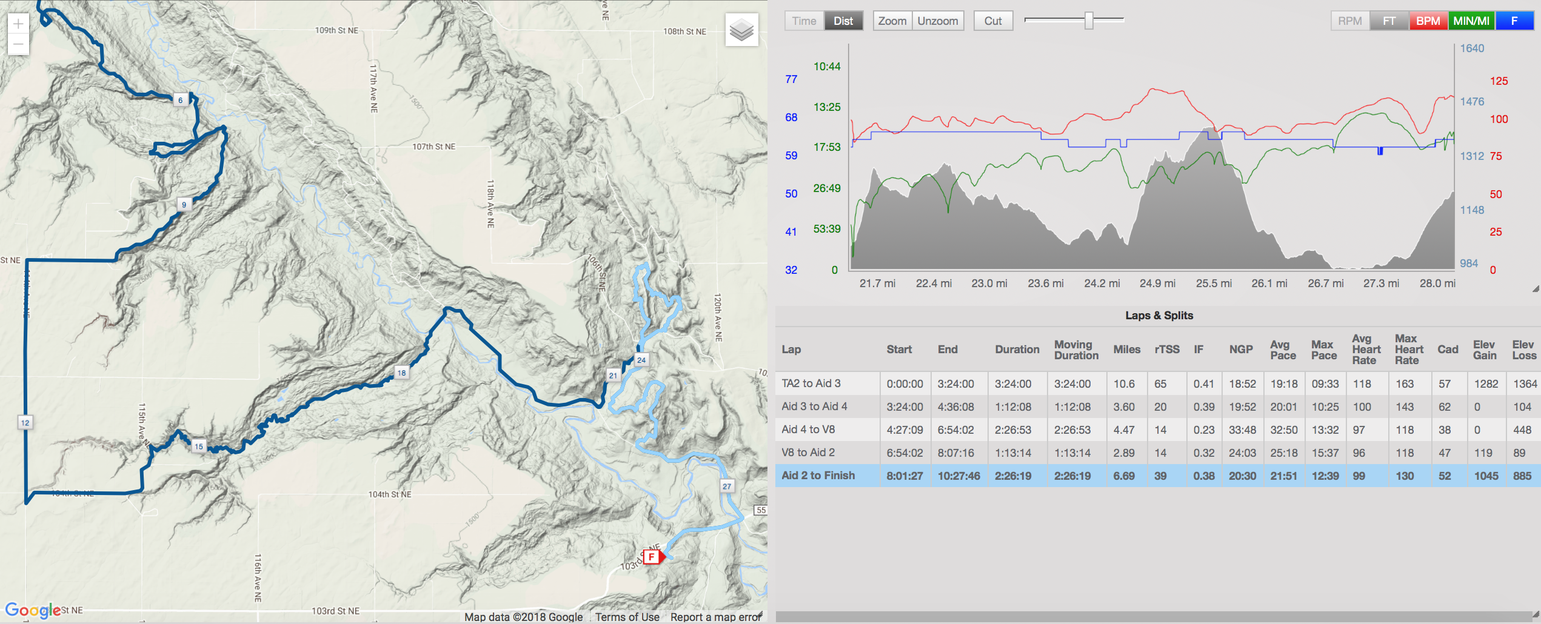The height and width of the screenshot is (624, 1541).
Task: Click the Google logo on map
Action: (33, 609)
